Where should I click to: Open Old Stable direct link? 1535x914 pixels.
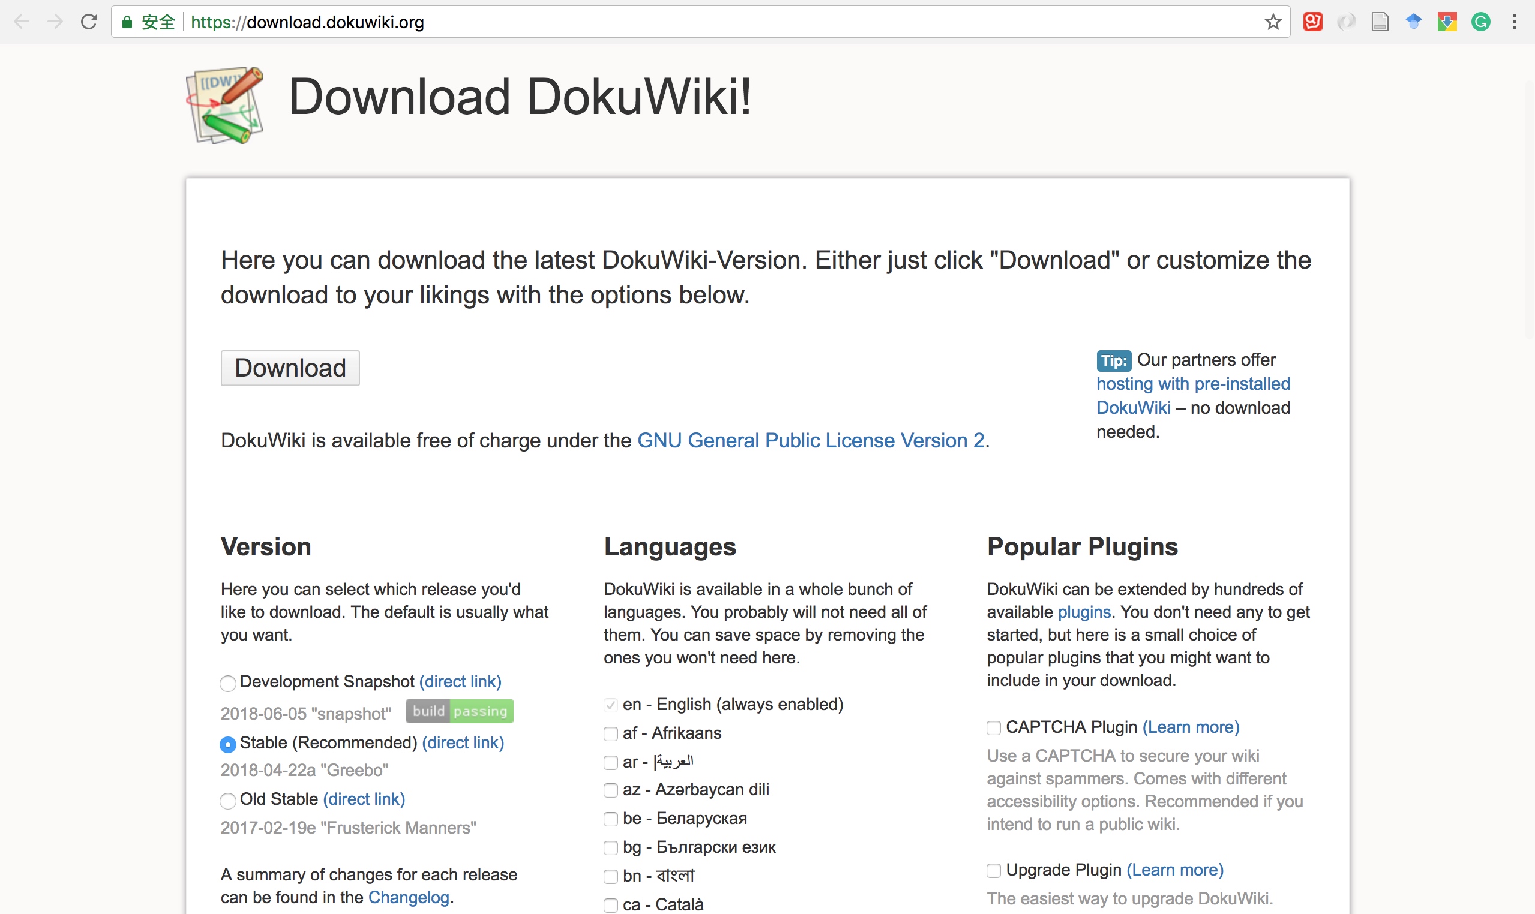(364, 799)
